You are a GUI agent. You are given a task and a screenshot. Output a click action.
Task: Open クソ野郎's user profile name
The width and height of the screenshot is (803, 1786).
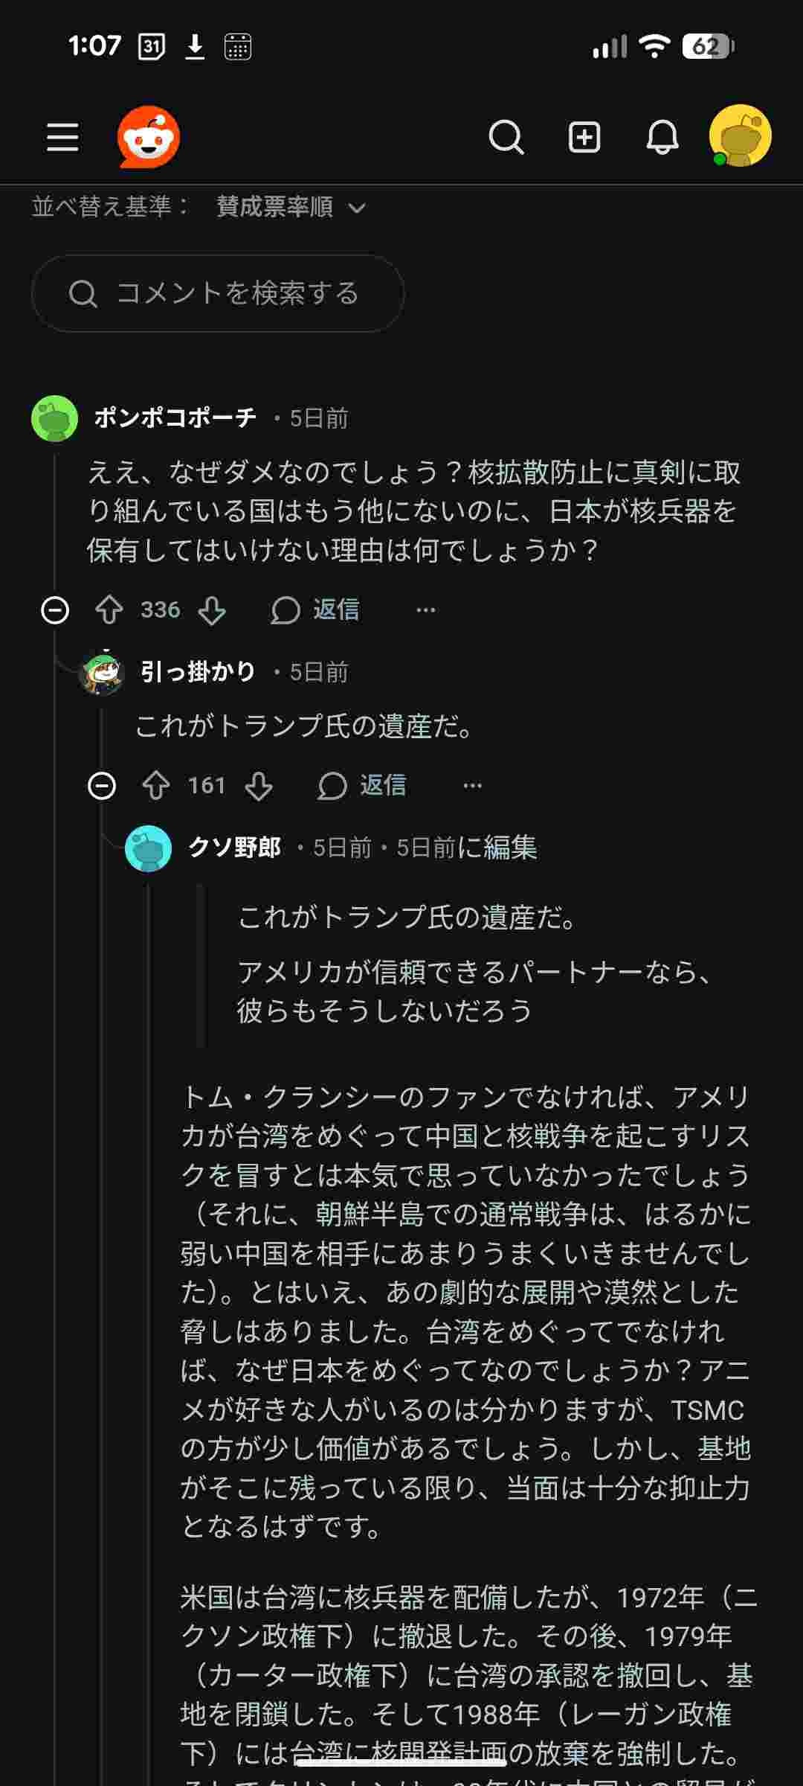(234, 847)
